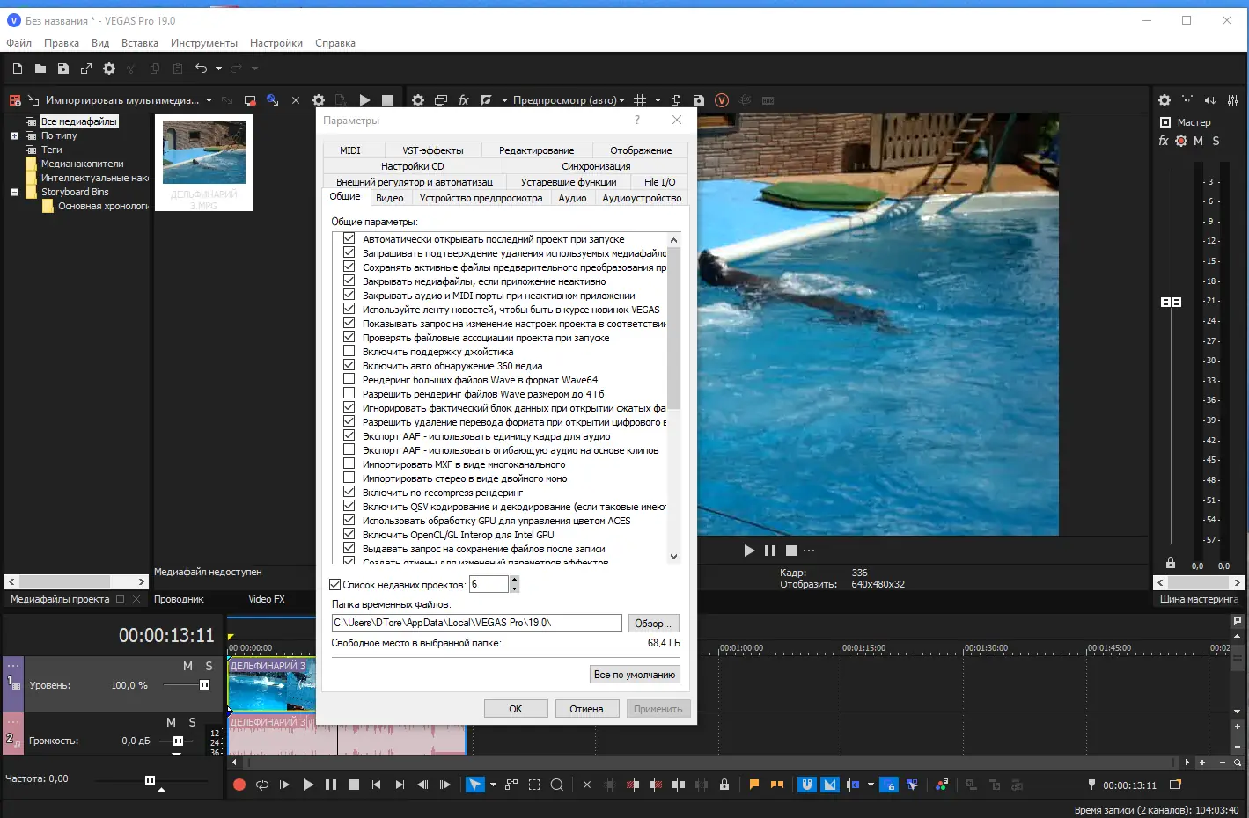Mute video track 1
Screen dimensions: 1249x818
[187, 666]
